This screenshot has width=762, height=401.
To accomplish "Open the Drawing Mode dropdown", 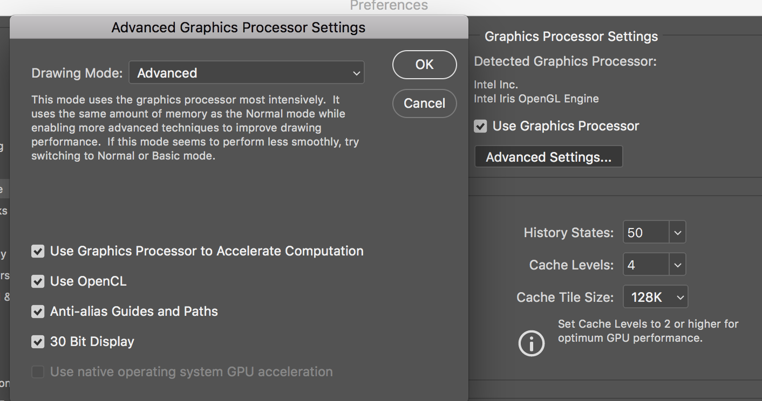I will coord(247,73).
